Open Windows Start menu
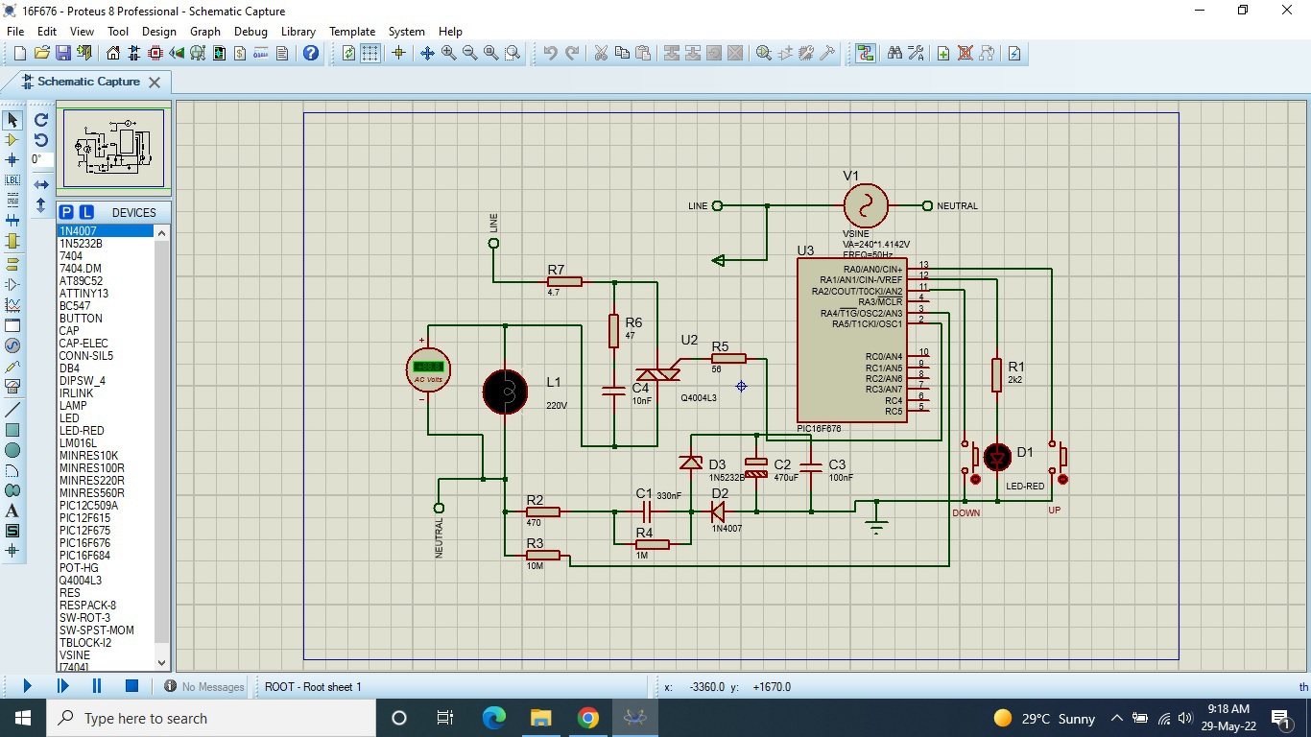Viewport: 1311px width, 737px height. (x=23, y=718)
